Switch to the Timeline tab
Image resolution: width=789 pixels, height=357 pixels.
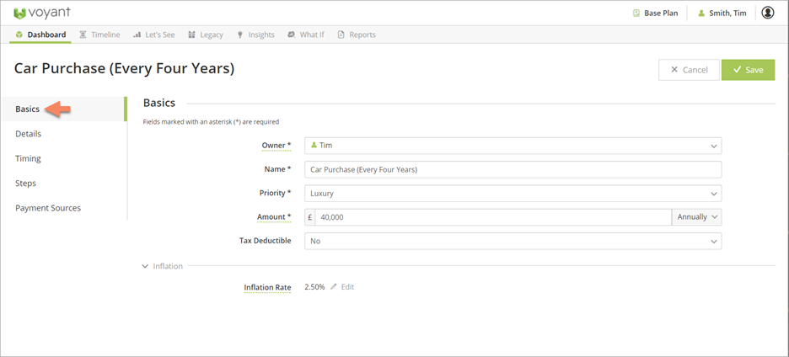pyautogui.click(x=99, y=35)
